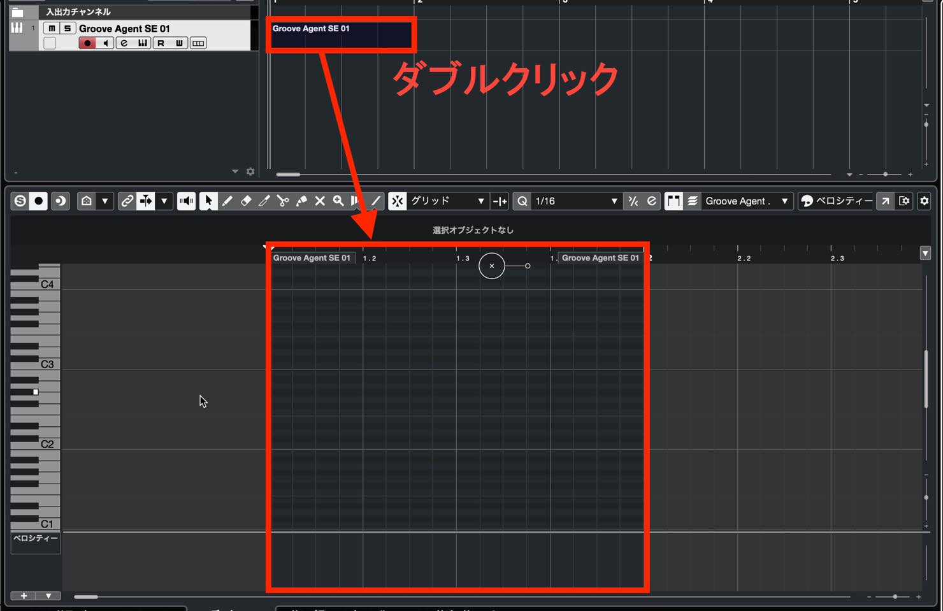The width and height of the screenshot is (943, 611).
Task: Select the Line tool
Action: [x=376, y=201]
